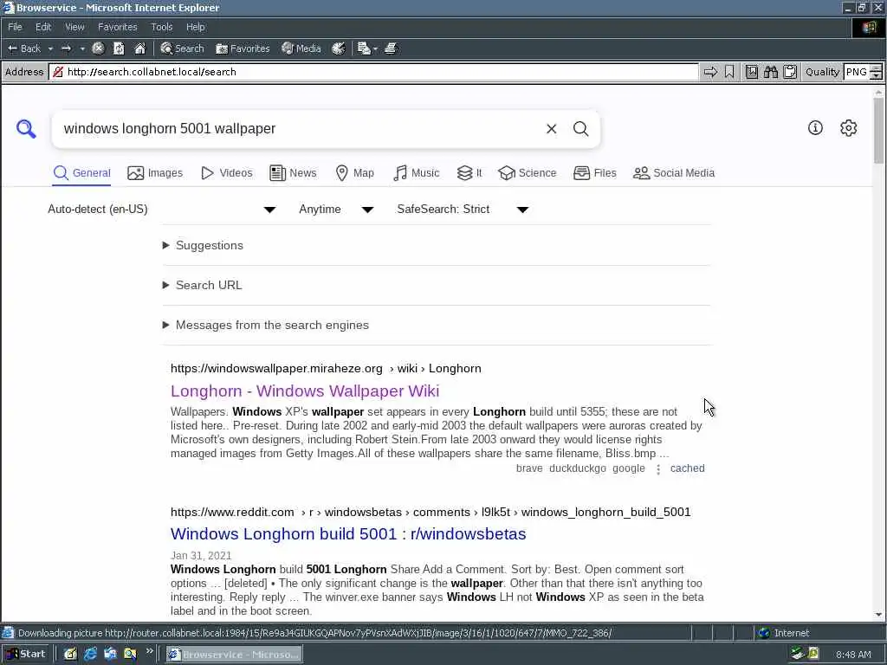Viewport: 887px width, 665px height.
Task: Open the Back history dropdown arrow
Action: click(50, 48)
